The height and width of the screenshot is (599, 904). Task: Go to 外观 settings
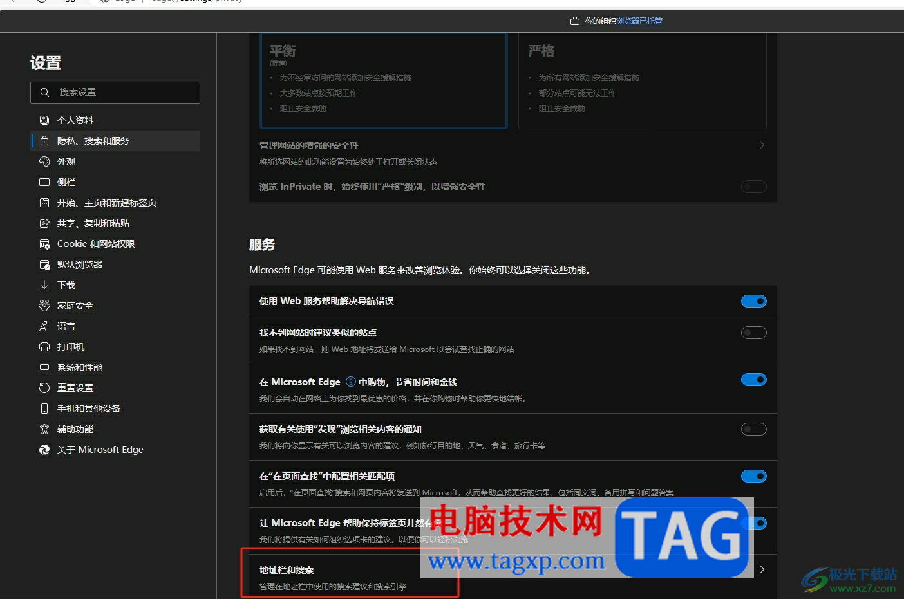(x=115, y=161)
